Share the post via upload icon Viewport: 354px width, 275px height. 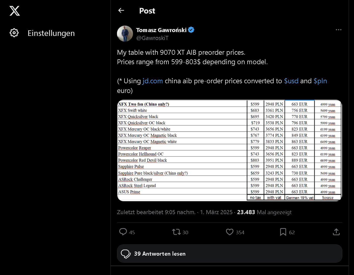(x=336, y=232)
